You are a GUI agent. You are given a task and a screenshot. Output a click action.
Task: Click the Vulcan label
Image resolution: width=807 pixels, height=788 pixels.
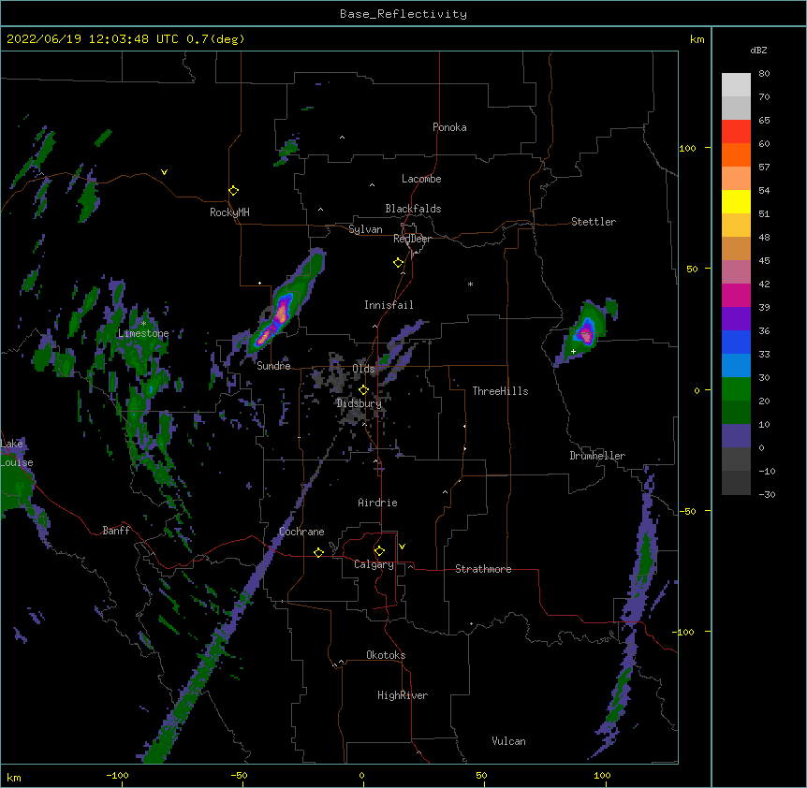(508, 741)
